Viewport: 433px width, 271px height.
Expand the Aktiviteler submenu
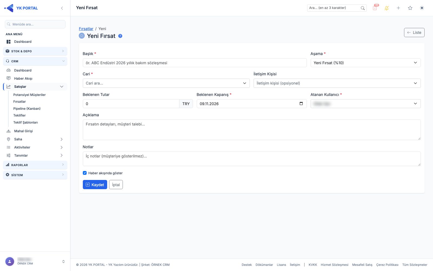click(35, 147)
